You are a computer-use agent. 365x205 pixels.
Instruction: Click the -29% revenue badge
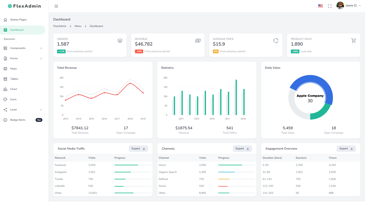(139, 52)
